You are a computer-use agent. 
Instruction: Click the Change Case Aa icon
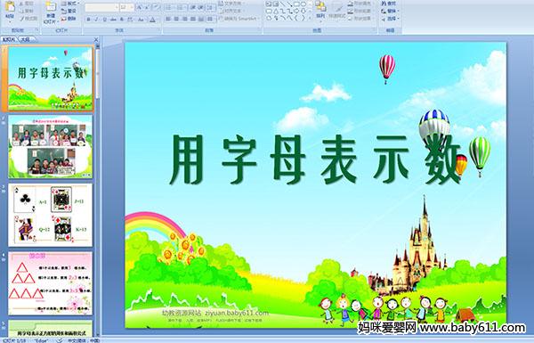(x=141, y=20)
